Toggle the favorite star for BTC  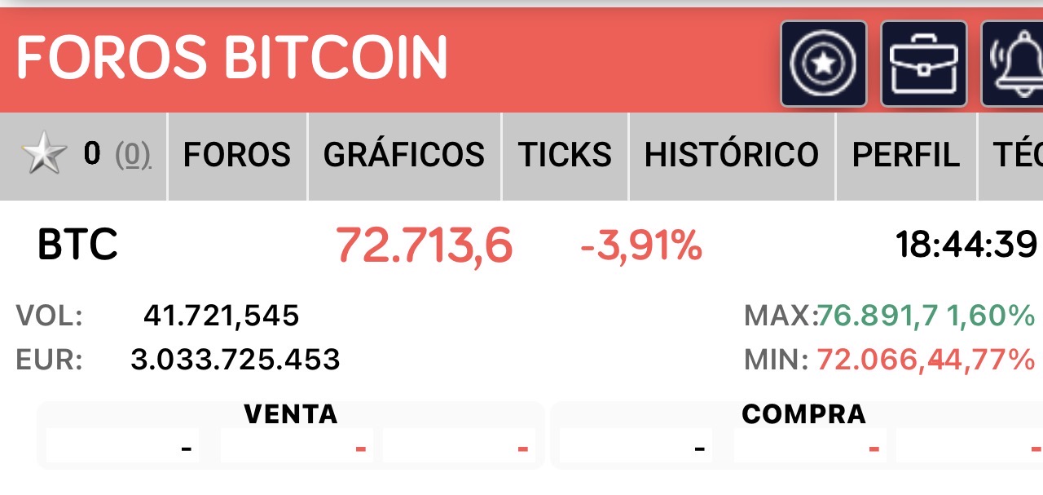coord(44,155)
